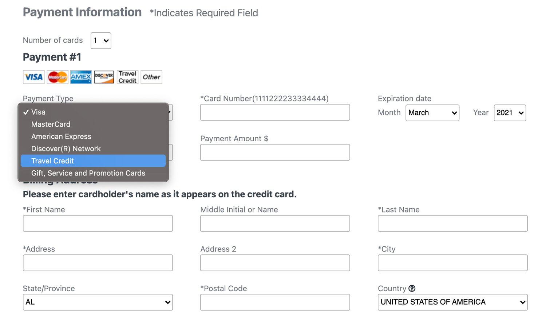Expand the State/Province dropdown
Image resolution: width=546 pixels, height=321 pixels.
[98, 302]
